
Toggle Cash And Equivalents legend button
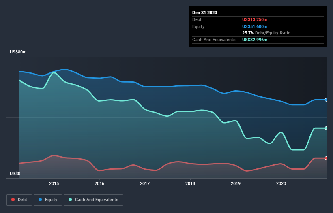[x=93, y=200]
